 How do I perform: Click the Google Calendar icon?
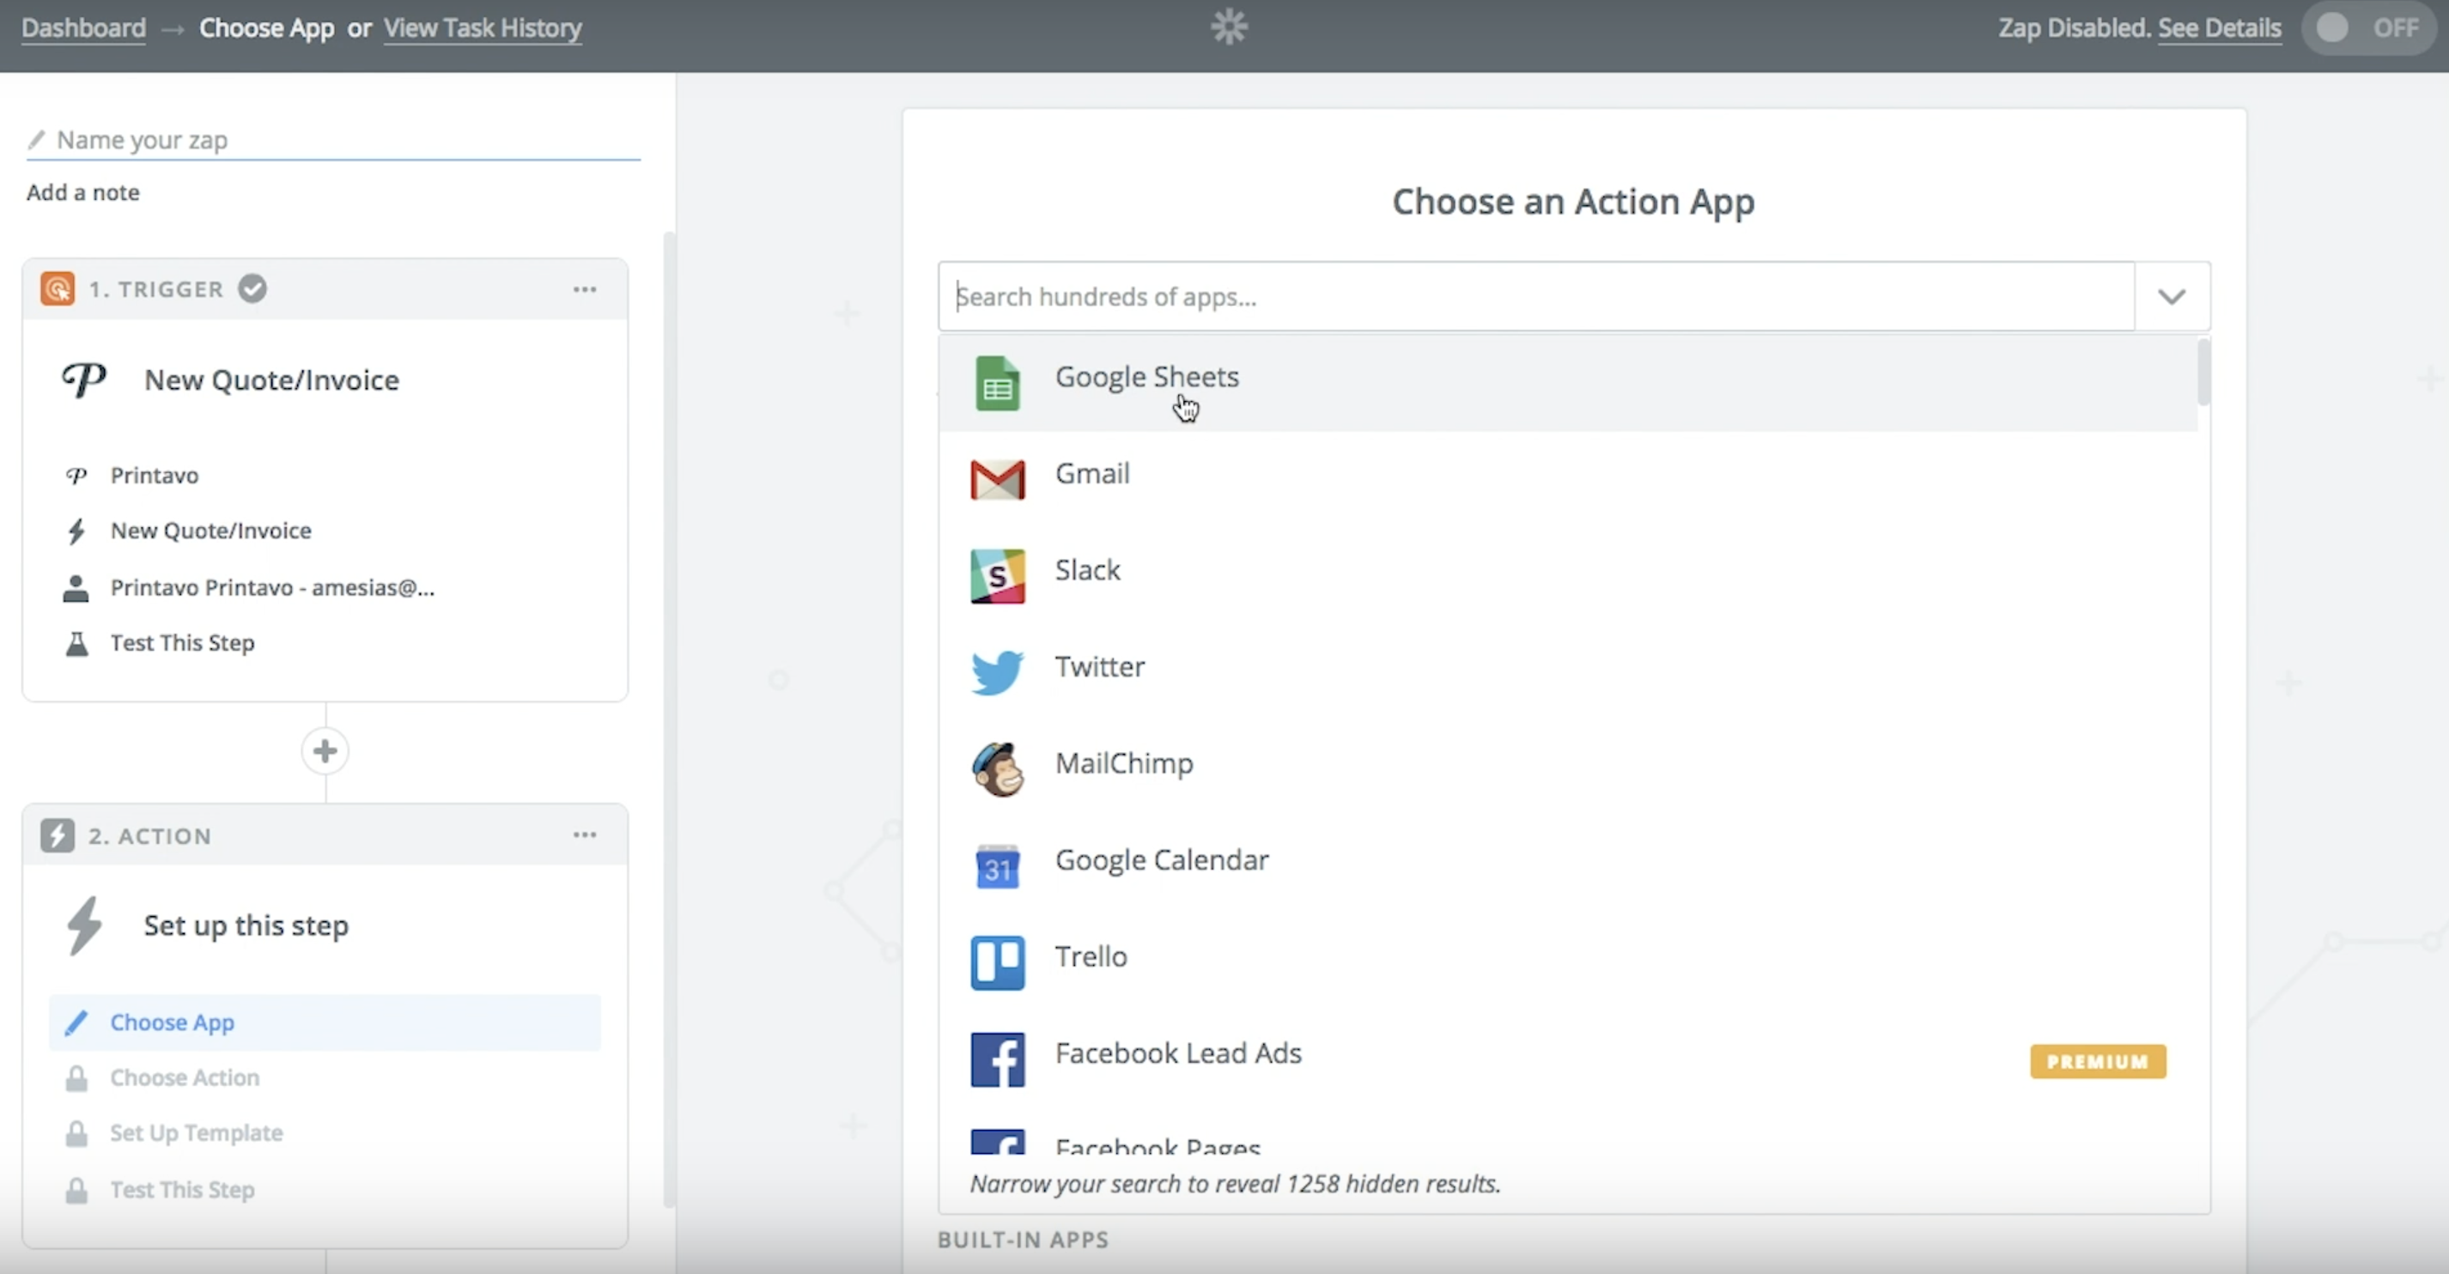(997, 866)
